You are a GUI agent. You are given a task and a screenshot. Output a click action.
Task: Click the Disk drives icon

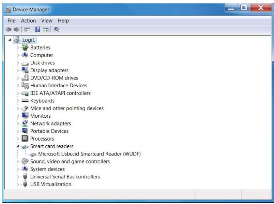25,64
